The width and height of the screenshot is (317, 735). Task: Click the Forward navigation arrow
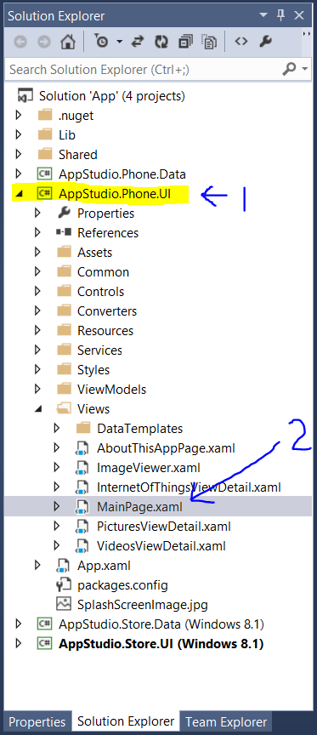tap(44, 43)
